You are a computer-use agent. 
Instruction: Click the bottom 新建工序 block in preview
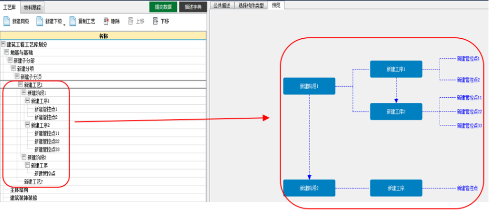(x=396, y=188)
